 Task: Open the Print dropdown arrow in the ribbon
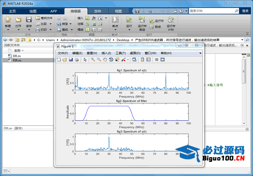[51, 30]
